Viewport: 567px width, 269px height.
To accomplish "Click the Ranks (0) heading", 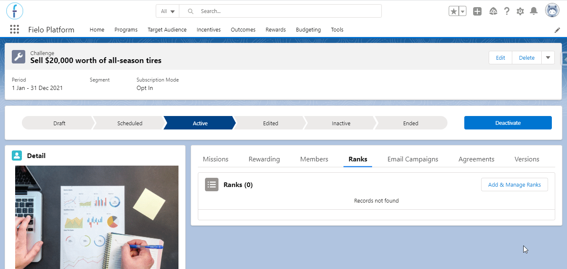I will click(238, 185).
